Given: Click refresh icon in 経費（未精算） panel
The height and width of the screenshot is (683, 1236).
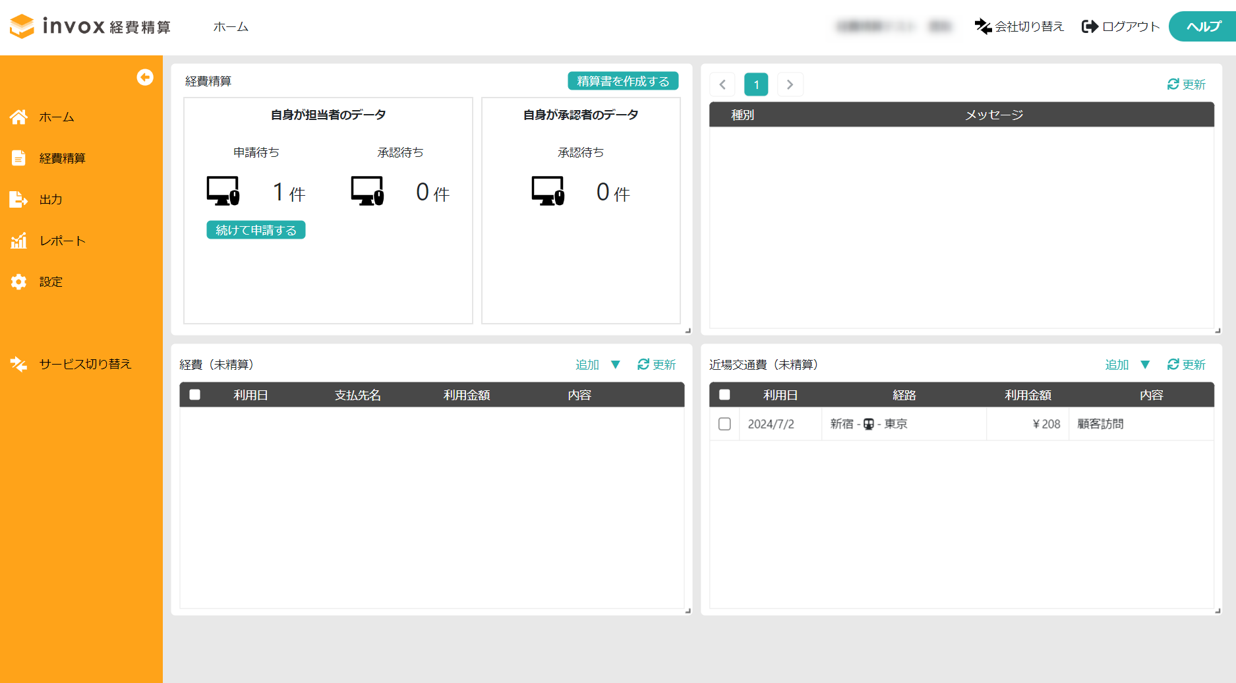Looking at the screenshot, I should click(x=643, y=364).
